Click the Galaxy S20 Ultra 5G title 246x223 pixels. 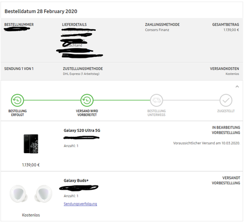tap(82, 130)
